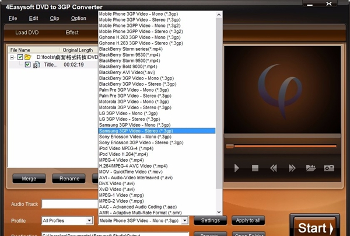Open the snapshot folder icon
The height and width of the screenshot is (236, 350).
pyautogui.click(x=311, y=168)
